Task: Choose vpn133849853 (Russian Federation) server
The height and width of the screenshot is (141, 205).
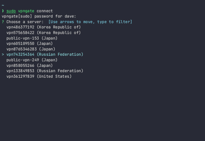Action: click(x=45, y=71)
